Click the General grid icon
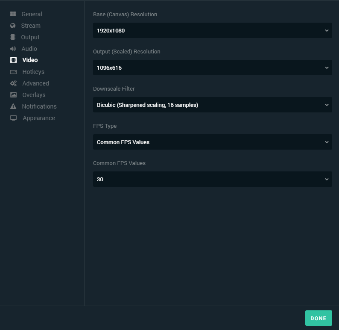Screen dimensions: 339x330 [x=13, y=14]
